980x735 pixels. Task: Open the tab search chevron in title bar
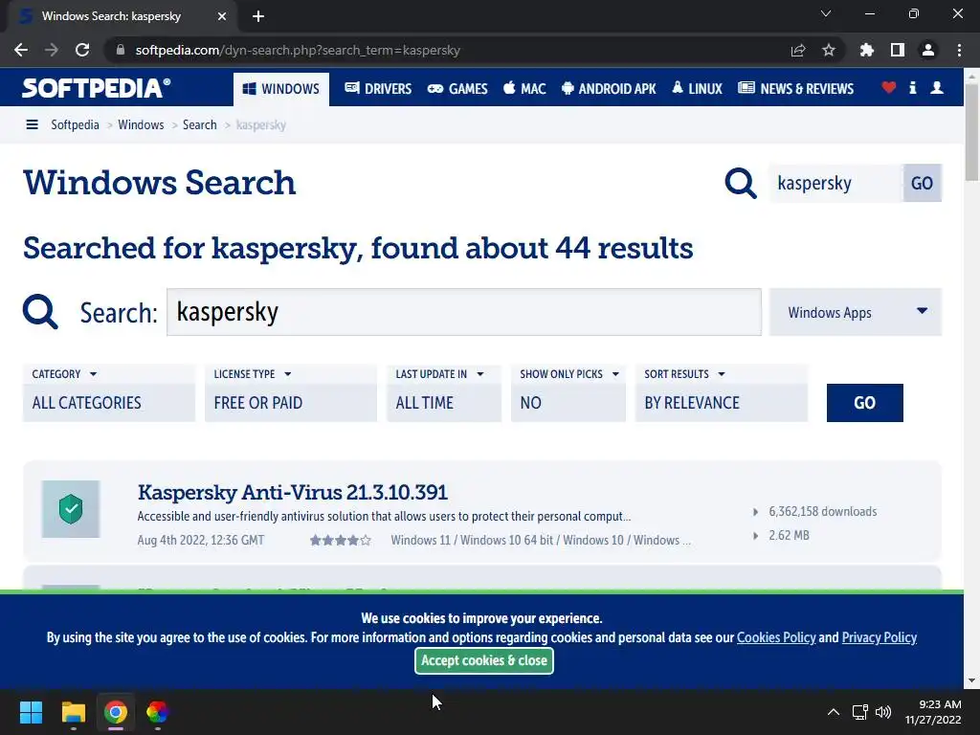pos(826,13)
